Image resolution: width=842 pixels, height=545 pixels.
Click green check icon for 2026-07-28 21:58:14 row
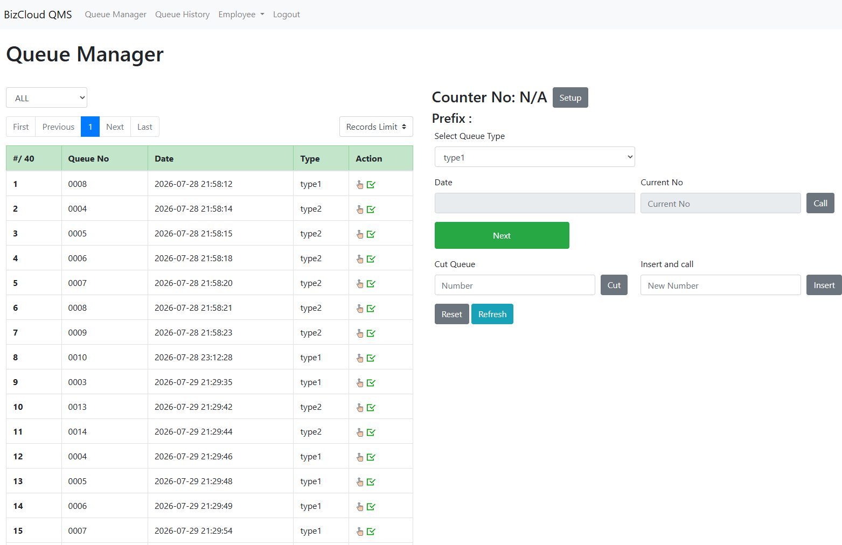click(371, 209)
